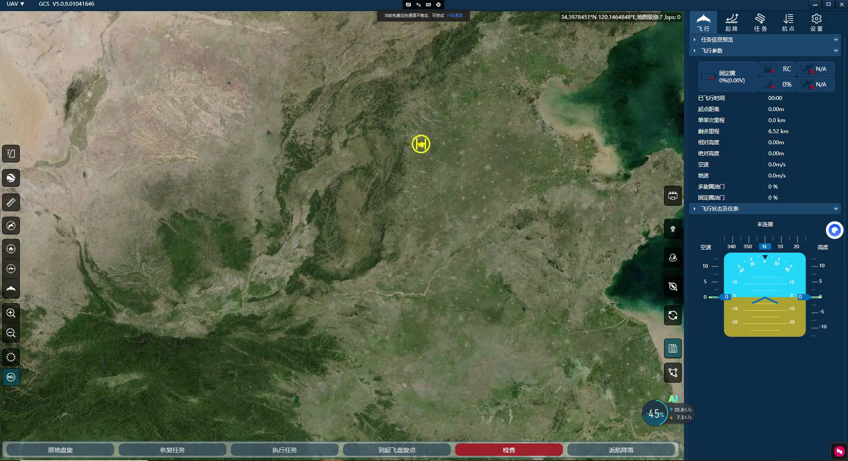The width and height of the screenshot is (848, 461).
Task: Click the map zoom in magnifier
Action: [11, 313]
